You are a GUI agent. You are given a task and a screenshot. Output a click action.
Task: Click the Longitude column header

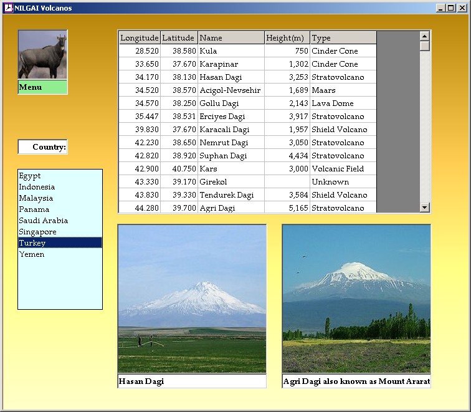[139, 38]
